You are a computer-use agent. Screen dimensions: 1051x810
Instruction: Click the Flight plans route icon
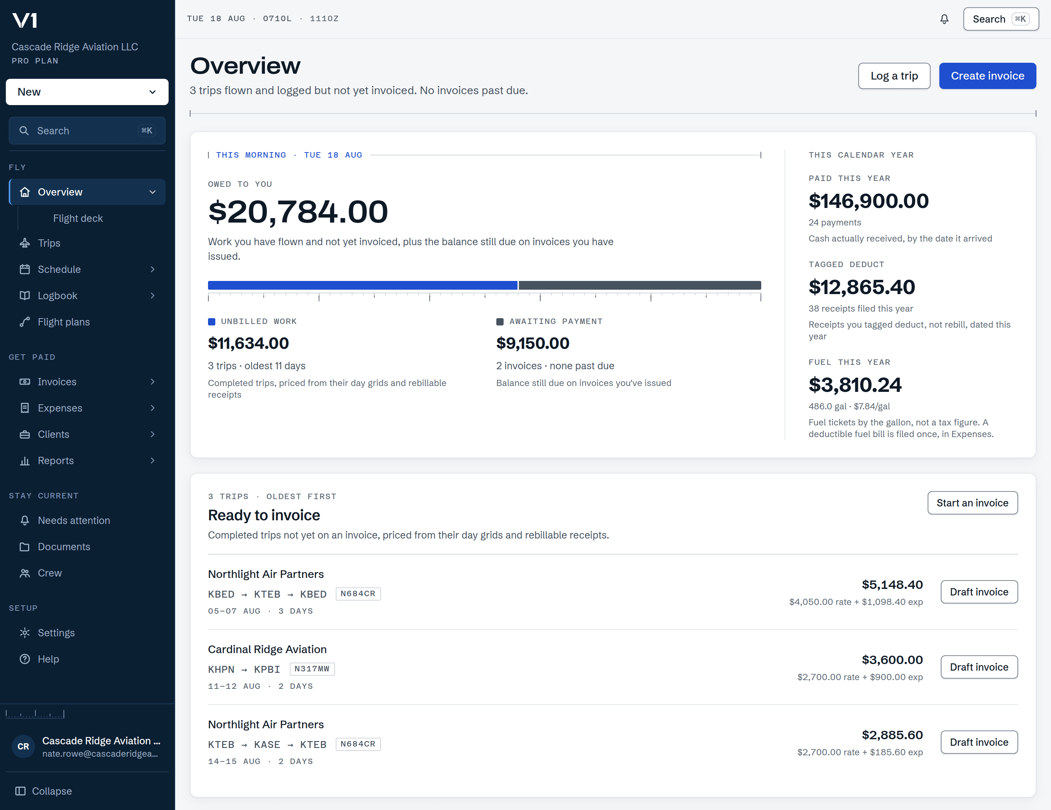pos(24,322)
